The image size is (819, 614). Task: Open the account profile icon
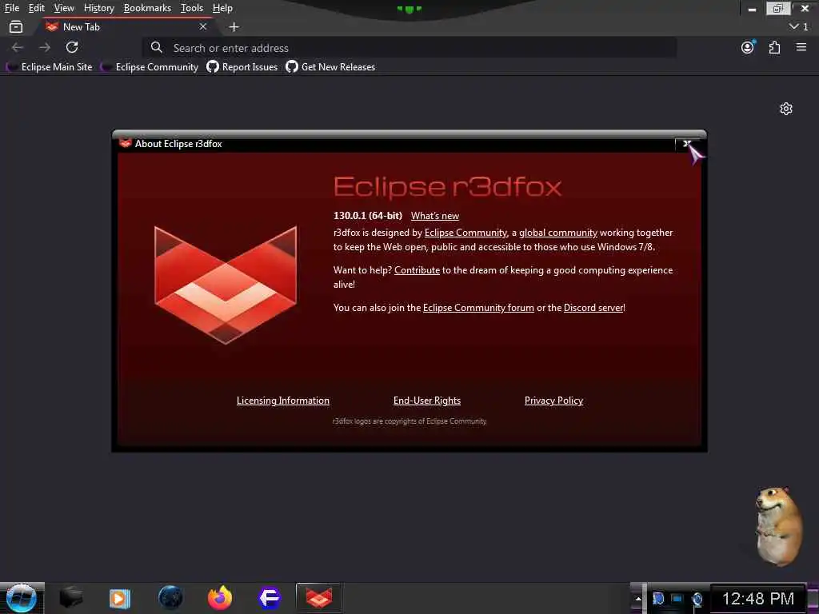click(748, 47)
